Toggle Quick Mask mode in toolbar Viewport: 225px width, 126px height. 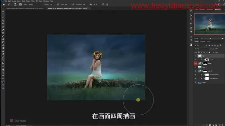[x=3, y=85]
